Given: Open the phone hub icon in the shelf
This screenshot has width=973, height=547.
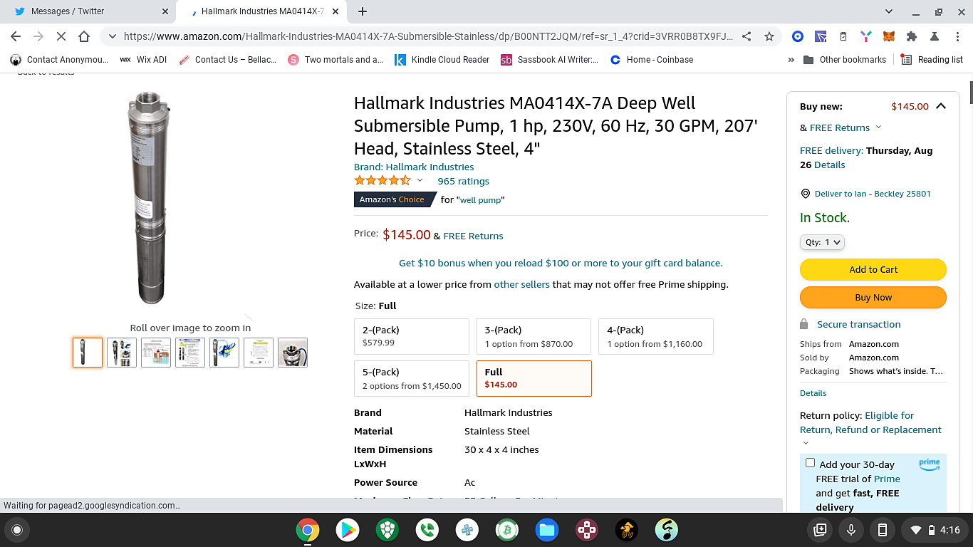Looking at the screenshot, I should [x=882, y=530].
